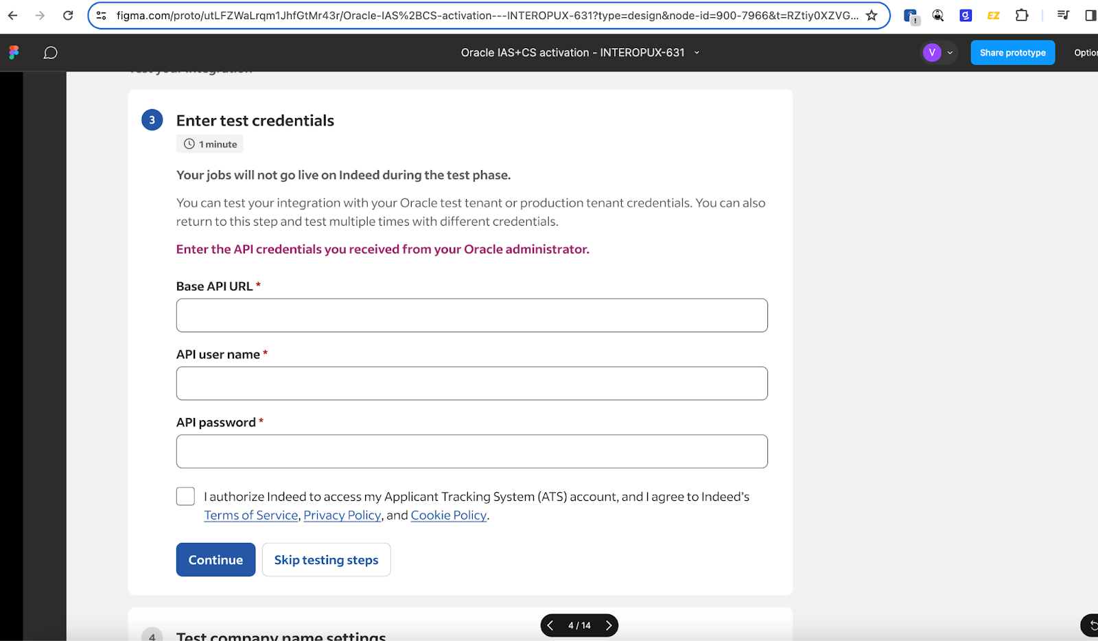This screenshot has height=641, width=1098.
Task: Reload the current page
Action: [x=68, y=15]
